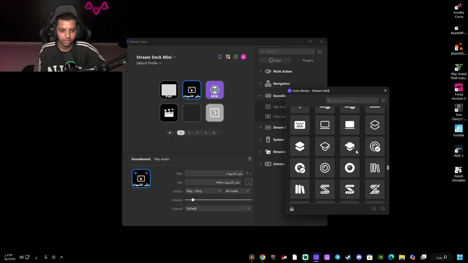Toggle list view in Icon Library
This screenshot has width=468, height=263.
384,100
